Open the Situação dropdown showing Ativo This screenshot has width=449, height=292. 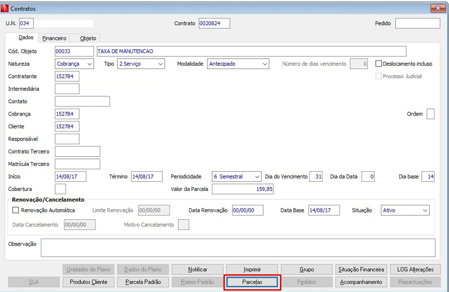point(405,210)
